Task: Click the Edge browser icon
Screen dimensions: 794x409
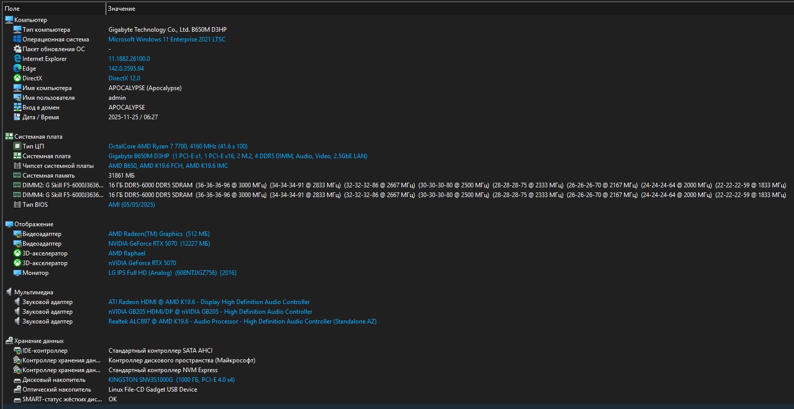Action: point(17,69)
